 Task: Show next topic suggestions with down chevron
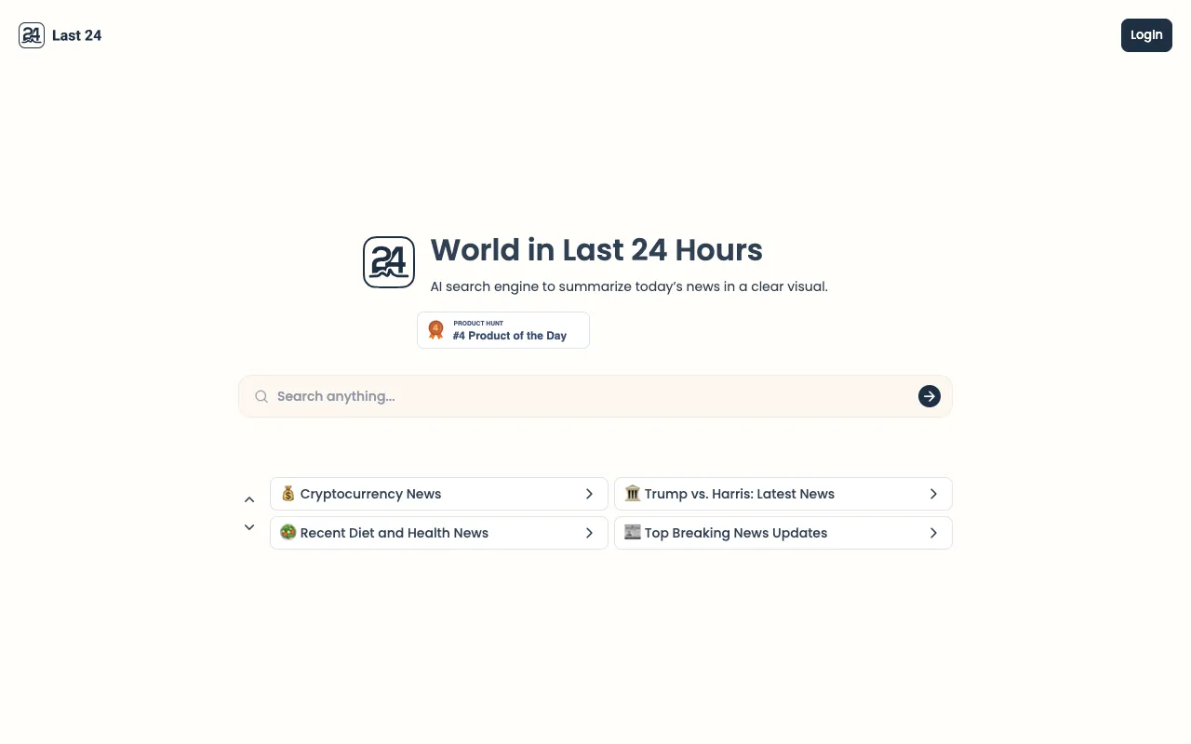[249, 527]
